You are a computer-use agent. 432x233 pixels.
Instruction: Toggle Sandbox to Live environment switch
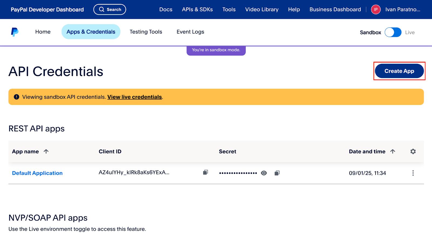pyautogui.click(x=393, y=32)
